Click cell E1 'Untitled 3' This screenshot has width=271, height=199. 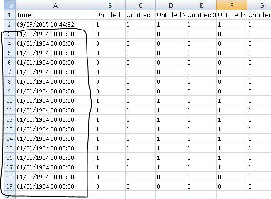(x=202, y=15)
